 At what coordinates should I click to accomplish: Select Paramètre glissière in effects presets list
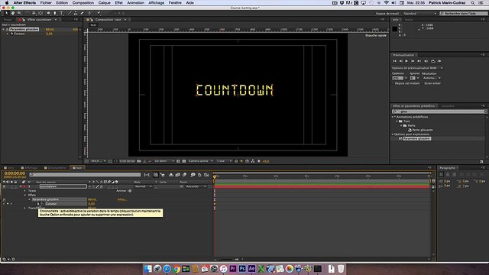coord(417,139)
